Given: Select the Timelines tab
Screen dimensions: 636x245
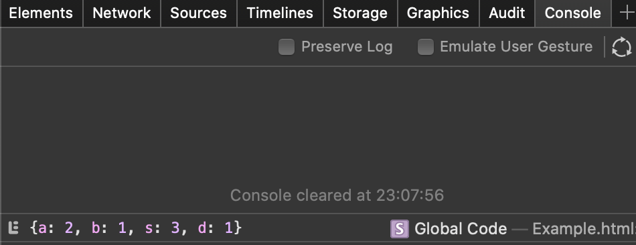Looking at the screenshot, I should (280, 13).
